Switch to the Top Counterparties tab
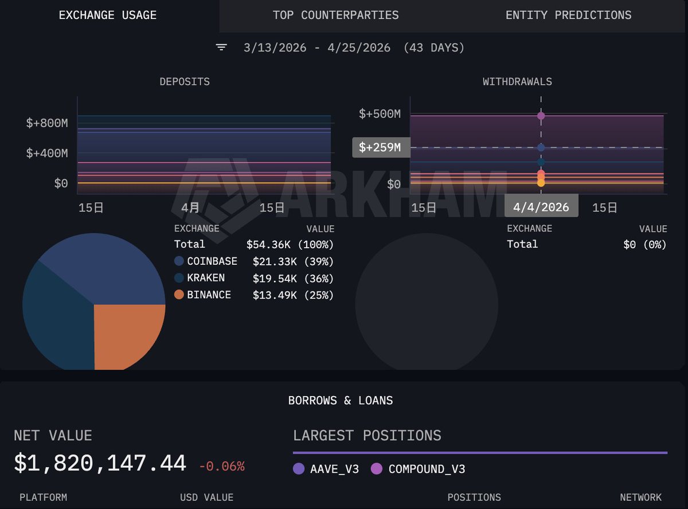Screen dimensions: 688x509 tap(336, 15)
